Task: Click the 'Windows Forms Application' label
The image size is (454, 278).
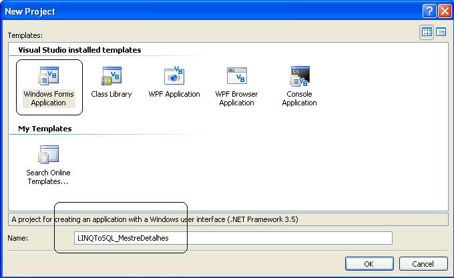Action: pyautogui.click(x=49, y=98)
